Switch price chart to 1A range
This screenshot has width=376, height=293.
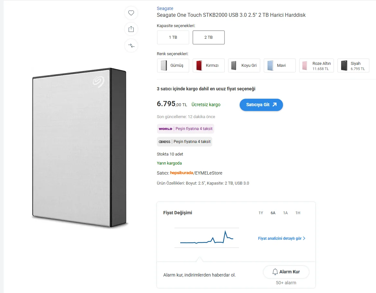tap(285, 213)
